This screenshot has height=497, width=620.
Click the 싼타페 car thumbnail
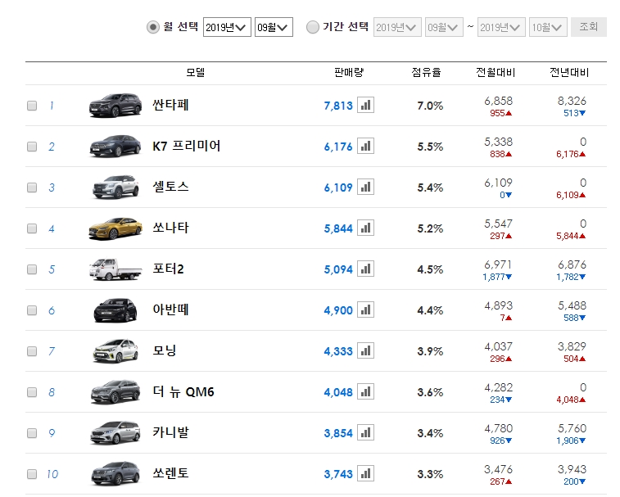pos(115,105)
